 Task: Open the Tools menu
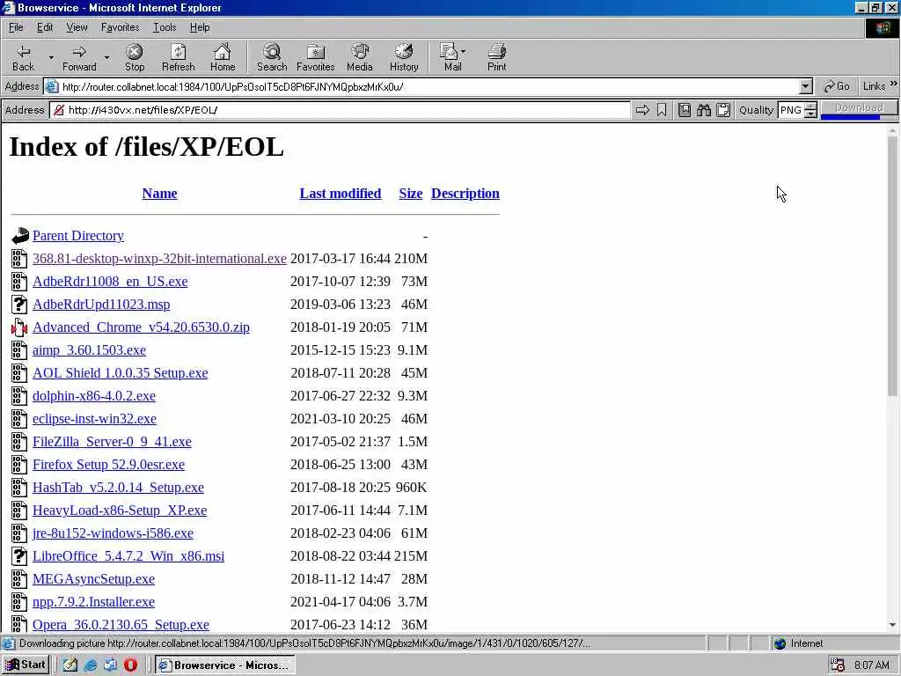(165, 27)
